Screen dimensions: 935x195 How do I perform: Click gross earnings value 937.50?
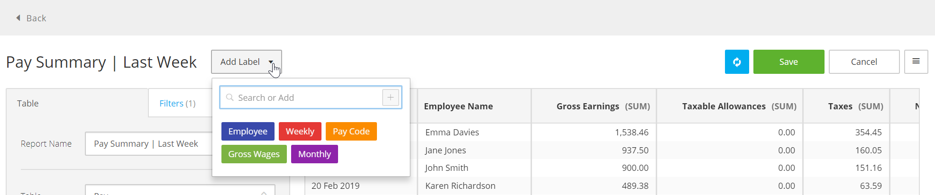635,151
